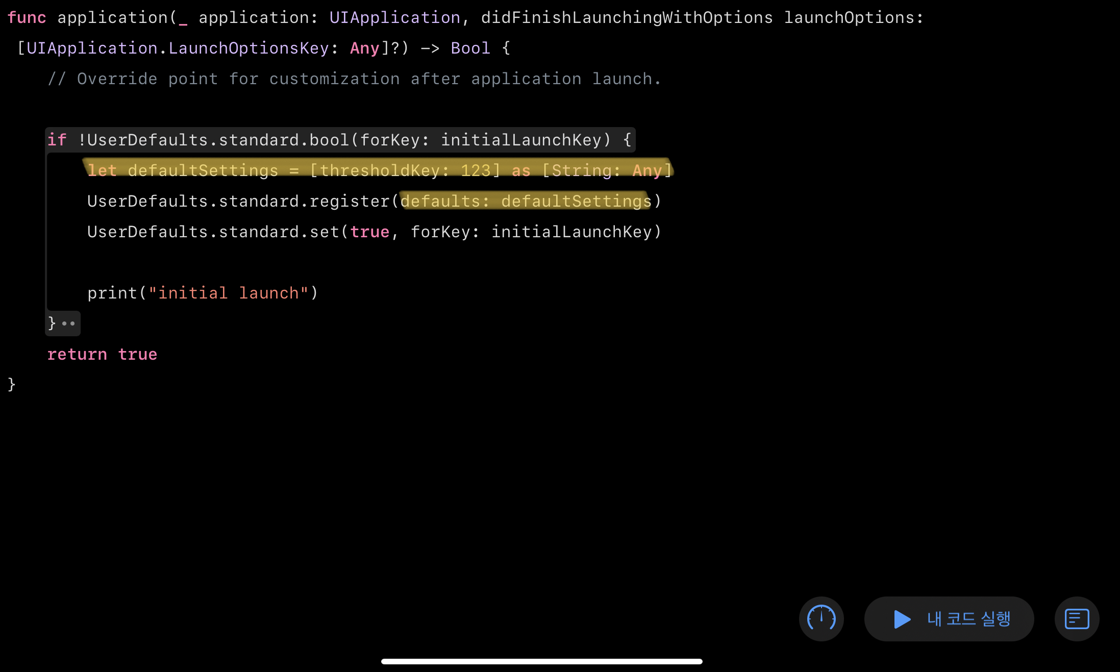The height and width of the screenshot is (672, 1120).
Task: Tap the function's final closing brace
Action: pos(12,384)
